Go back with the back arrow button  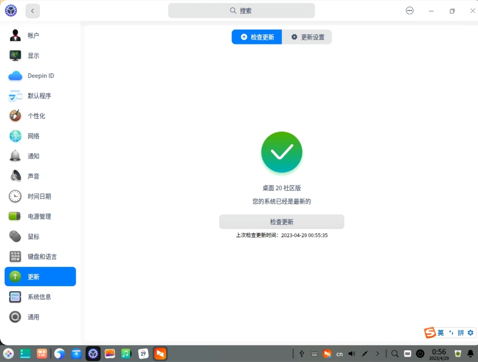point(33,11)
